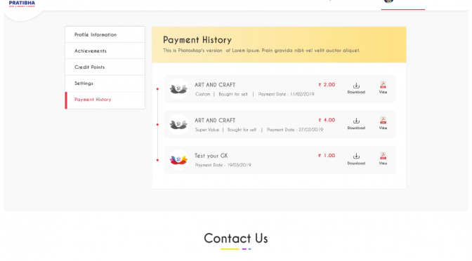
Task: Download the Test your GK receipt
Action: pos(356,159)
